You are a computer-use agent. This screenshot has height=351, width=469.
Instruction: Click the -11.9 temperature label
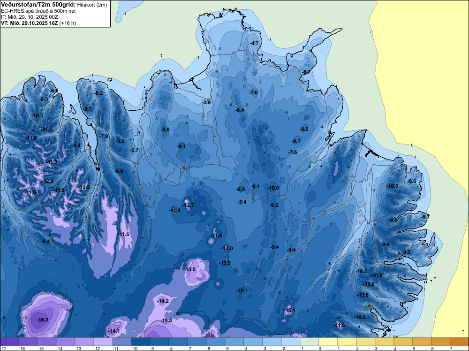point(52,162)
